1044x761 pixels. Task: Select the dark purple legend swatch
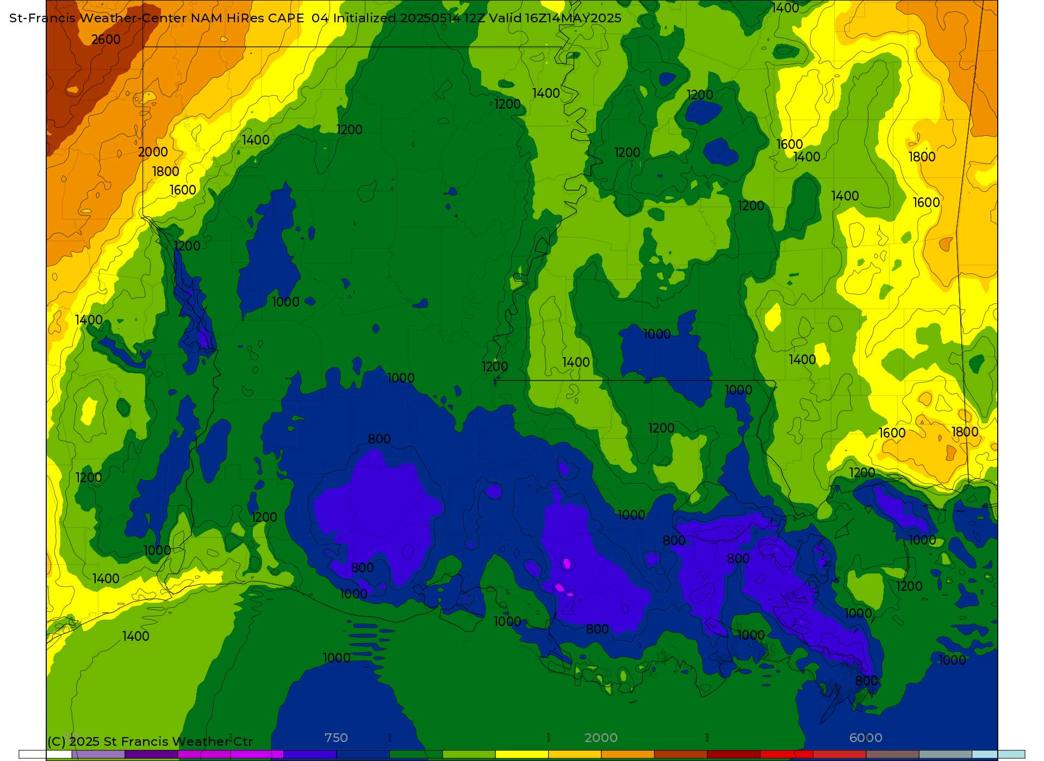point(152,754)
